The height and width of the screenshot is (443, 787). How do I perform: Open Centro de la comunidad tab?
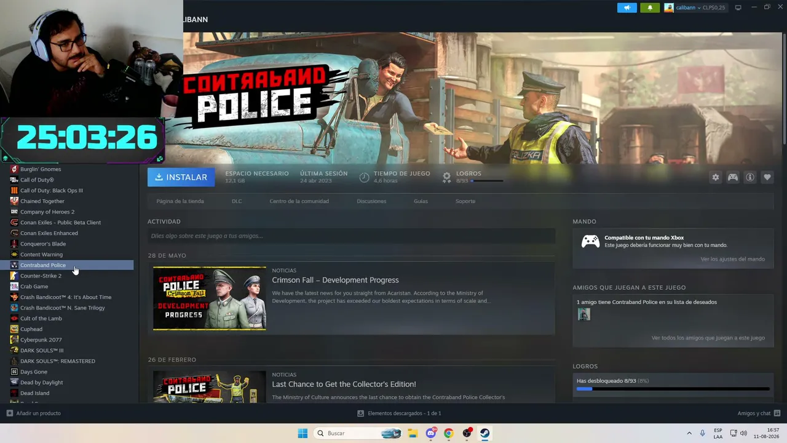point(299,201)
